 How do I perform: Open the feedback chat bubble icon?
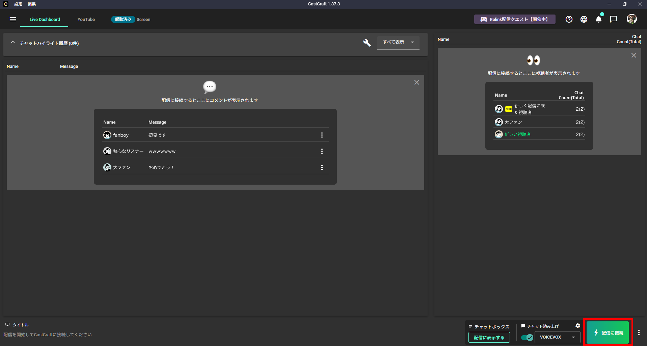(614, 19)
